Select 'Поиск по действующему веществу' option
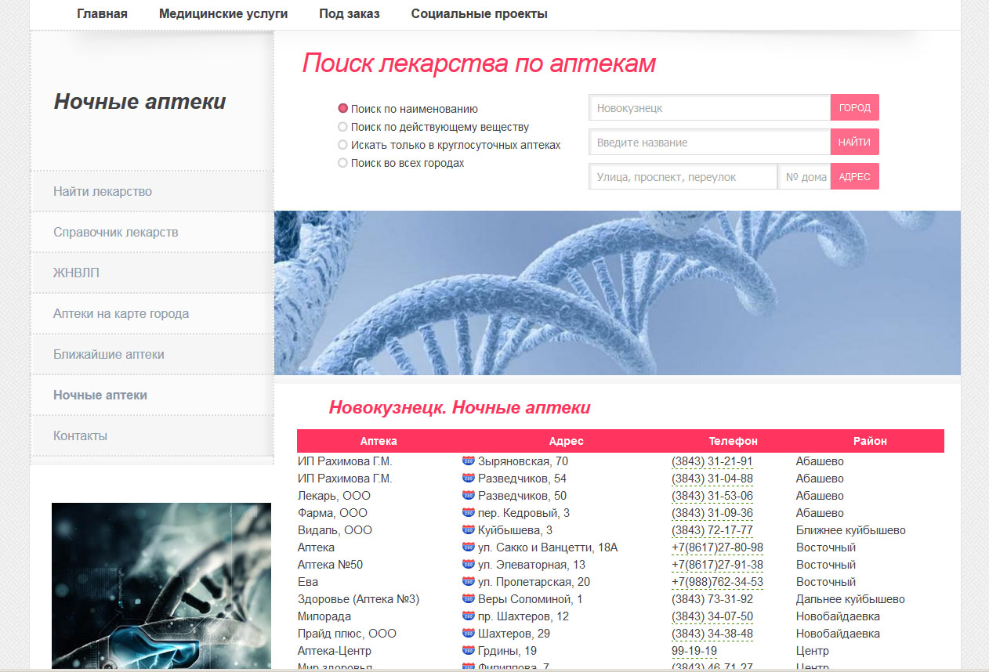Viewport: 989px width, 672px height. coord(342,127)
